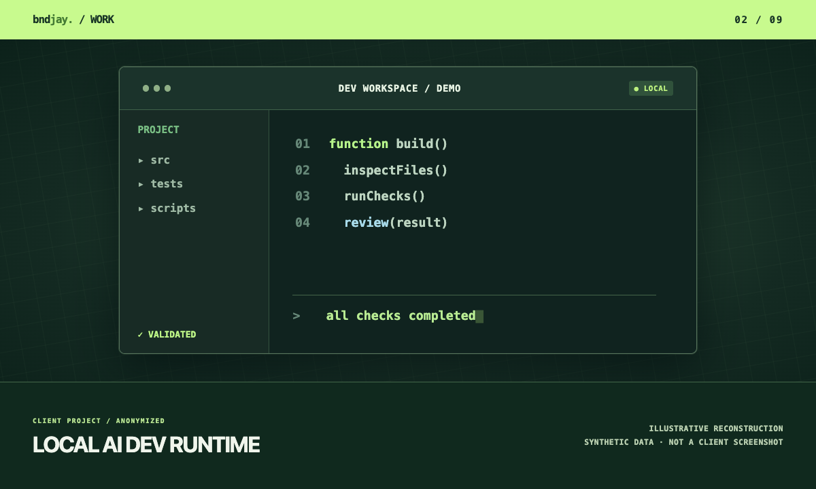Click the ILLUSTRATIVE RECONSTRUCTION note

point(716,429)
